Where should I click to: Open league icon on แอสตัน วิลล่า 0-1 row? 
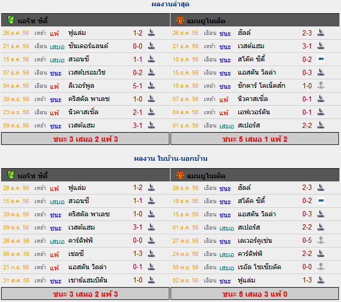point(151,267)
